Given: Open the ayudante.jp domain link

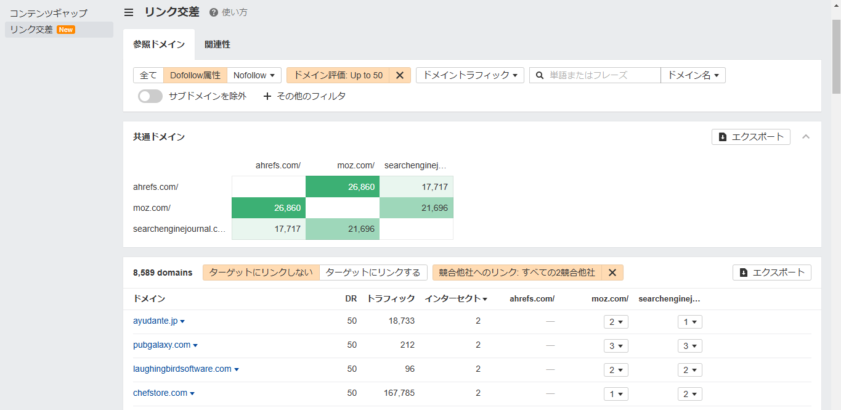Looking at the screenshot, I should coord(155,321).
